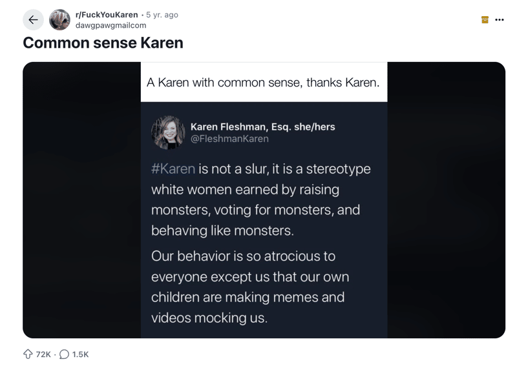517x366 pixels.
Task: Click the "Common sense Karen" post title
Action: tap(103, 43)
